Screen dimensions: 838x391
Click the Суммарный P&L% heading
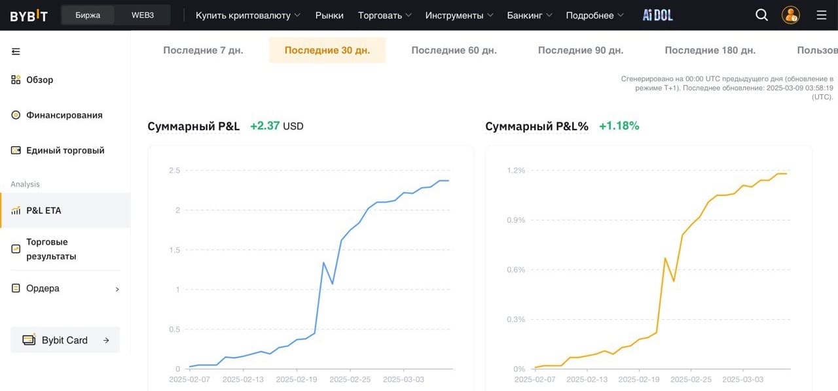[x=537, y=126]
